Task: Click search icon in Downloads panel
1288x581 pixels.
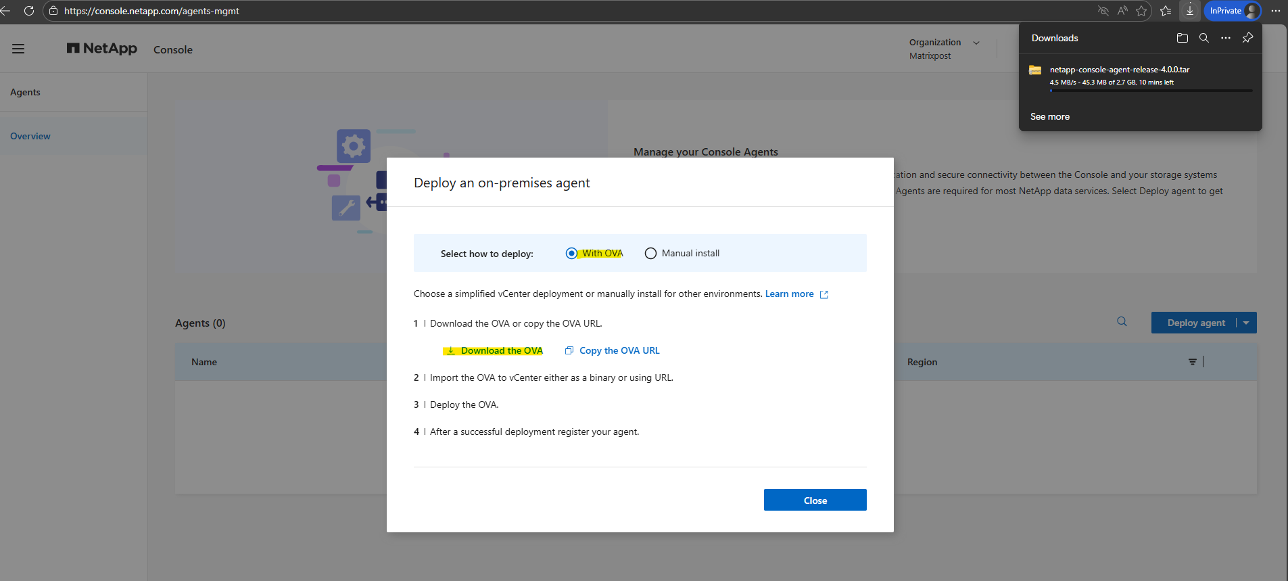Action: click(1203, 38)
